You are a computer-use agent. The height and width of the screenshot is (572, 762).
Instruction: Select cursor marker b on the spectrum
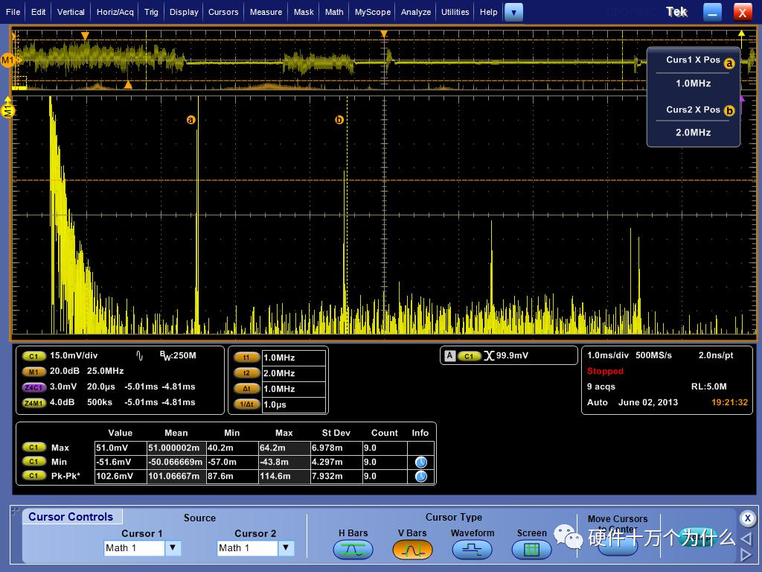339,119
